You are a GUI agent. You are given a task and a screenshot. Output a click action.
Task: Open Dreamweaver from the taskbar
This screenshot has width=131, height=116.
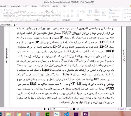pos(47,114)
